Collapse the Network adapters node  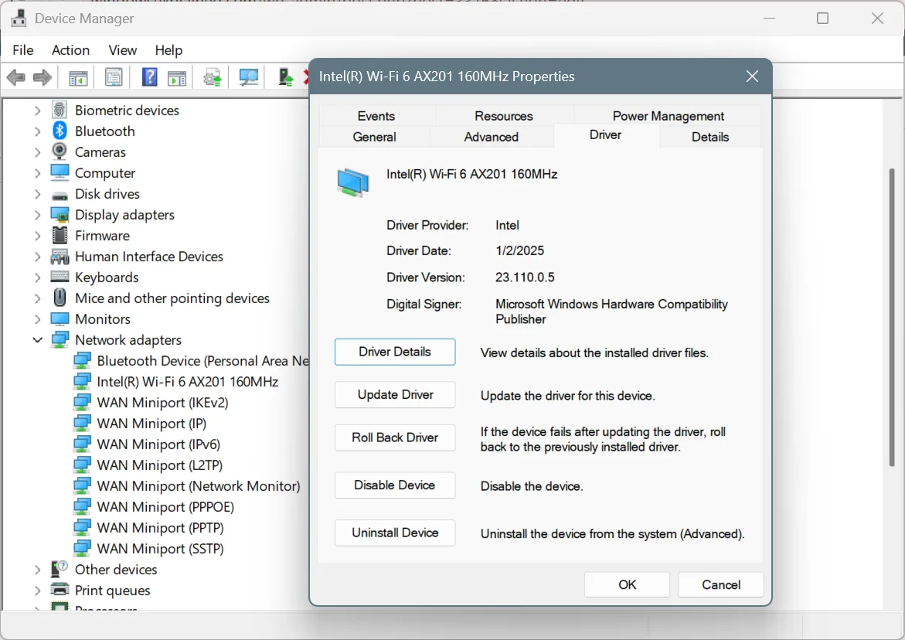(38, 340)
